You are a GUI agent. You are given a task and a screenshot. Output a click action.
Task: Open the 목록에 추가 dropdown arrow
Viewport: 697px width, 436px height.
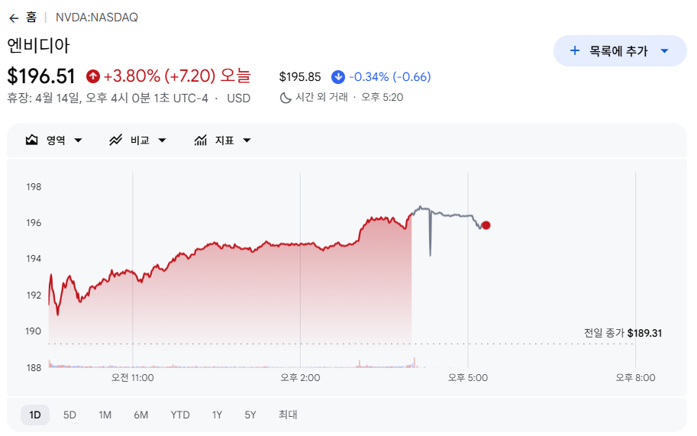pyautogui.click(x=664, y=51)
